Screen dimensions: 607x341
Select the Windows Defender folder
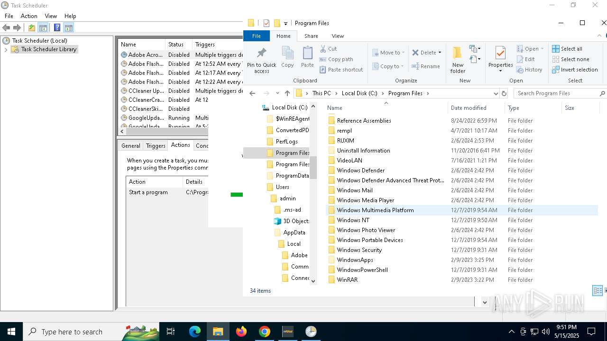[360, 170]
